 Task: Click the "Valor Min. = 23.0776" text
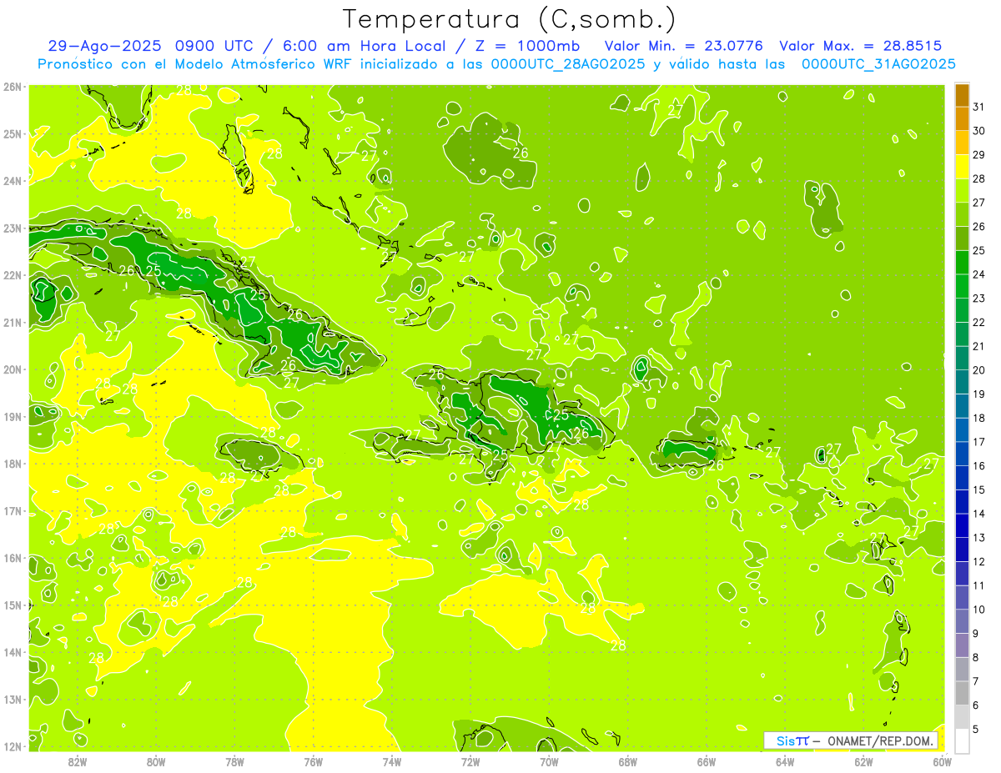(x=684, y=46)
